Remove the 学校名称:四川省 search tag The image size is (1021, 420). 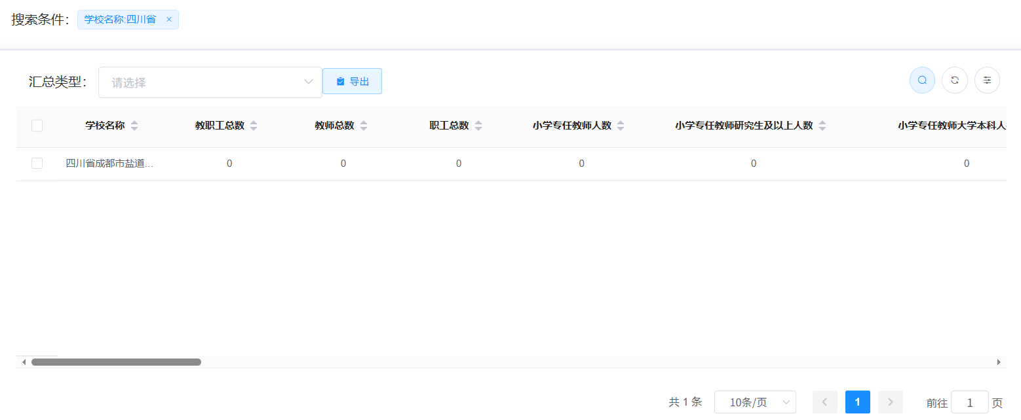pos(168,20)
